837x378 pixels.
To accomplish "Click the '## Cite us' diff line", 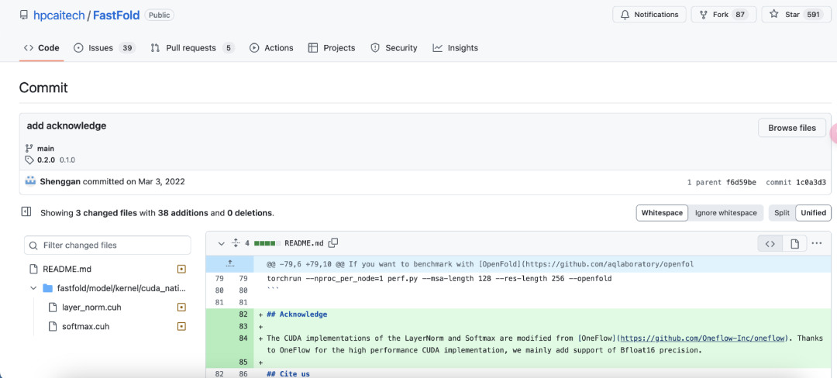I will coord(288,373).
